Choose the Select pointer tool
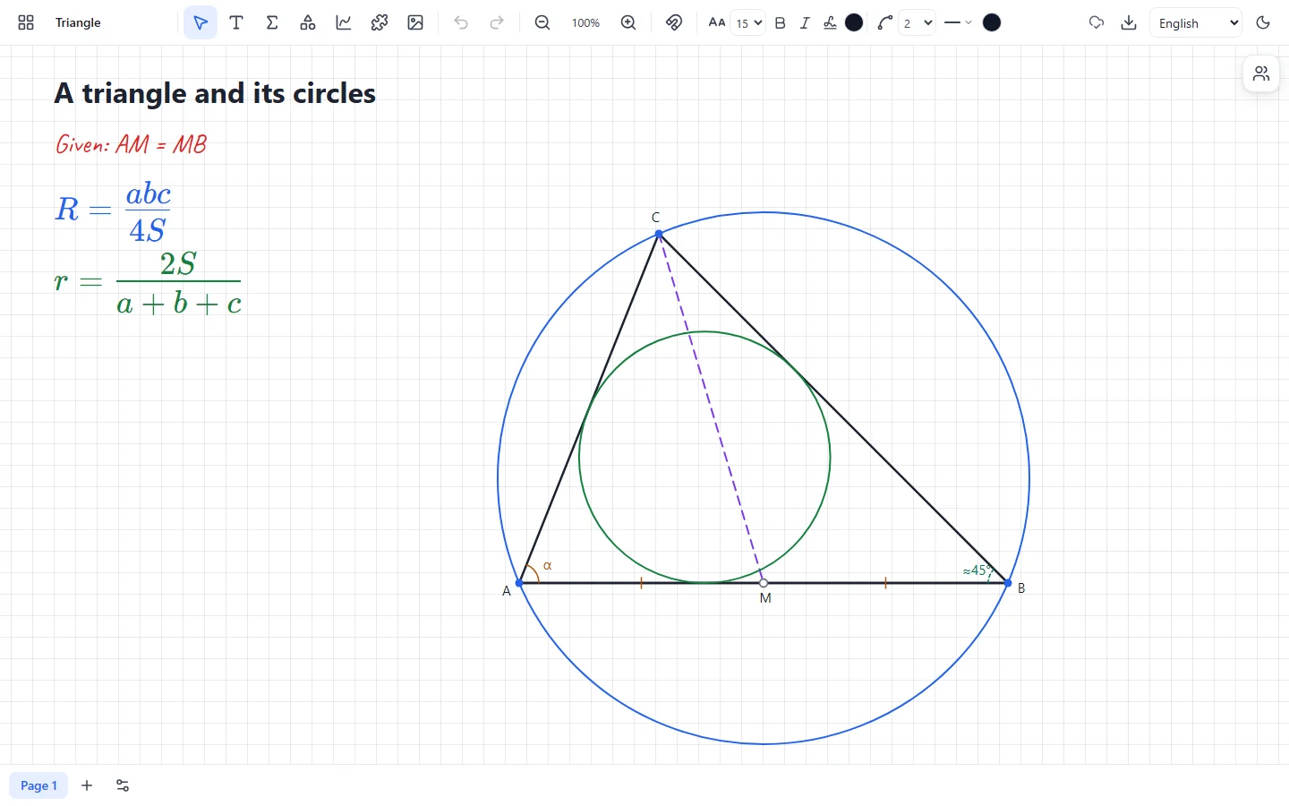 click(201, 22)
